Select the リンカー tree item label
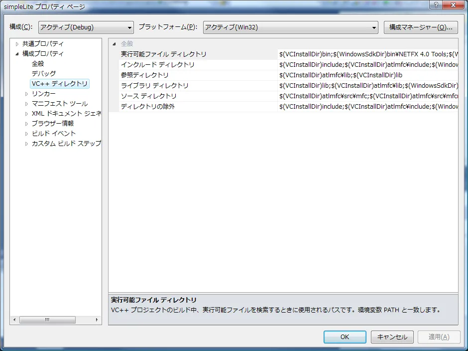This screenshot has width=468, height=351. [44, 94]
